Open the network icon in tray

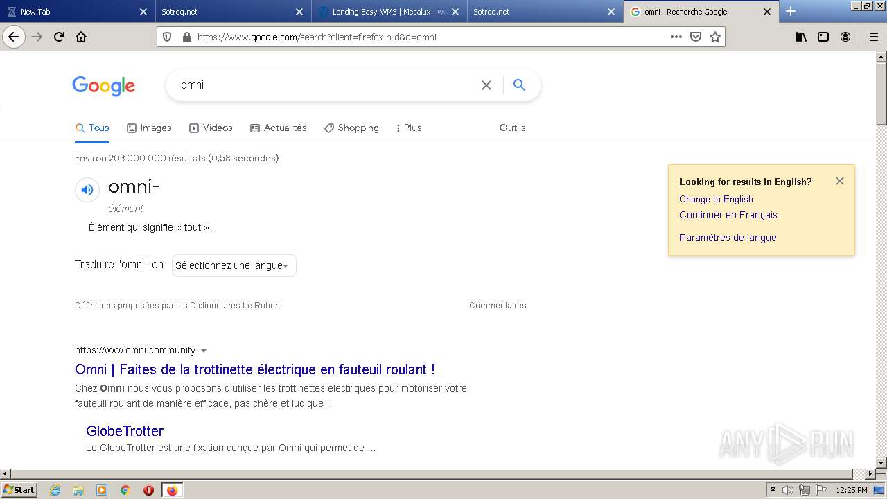pos(805,490)
